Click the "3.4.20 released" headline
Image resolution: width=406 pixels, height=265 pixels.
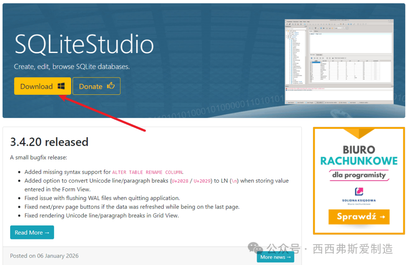(x=49, y=142)
